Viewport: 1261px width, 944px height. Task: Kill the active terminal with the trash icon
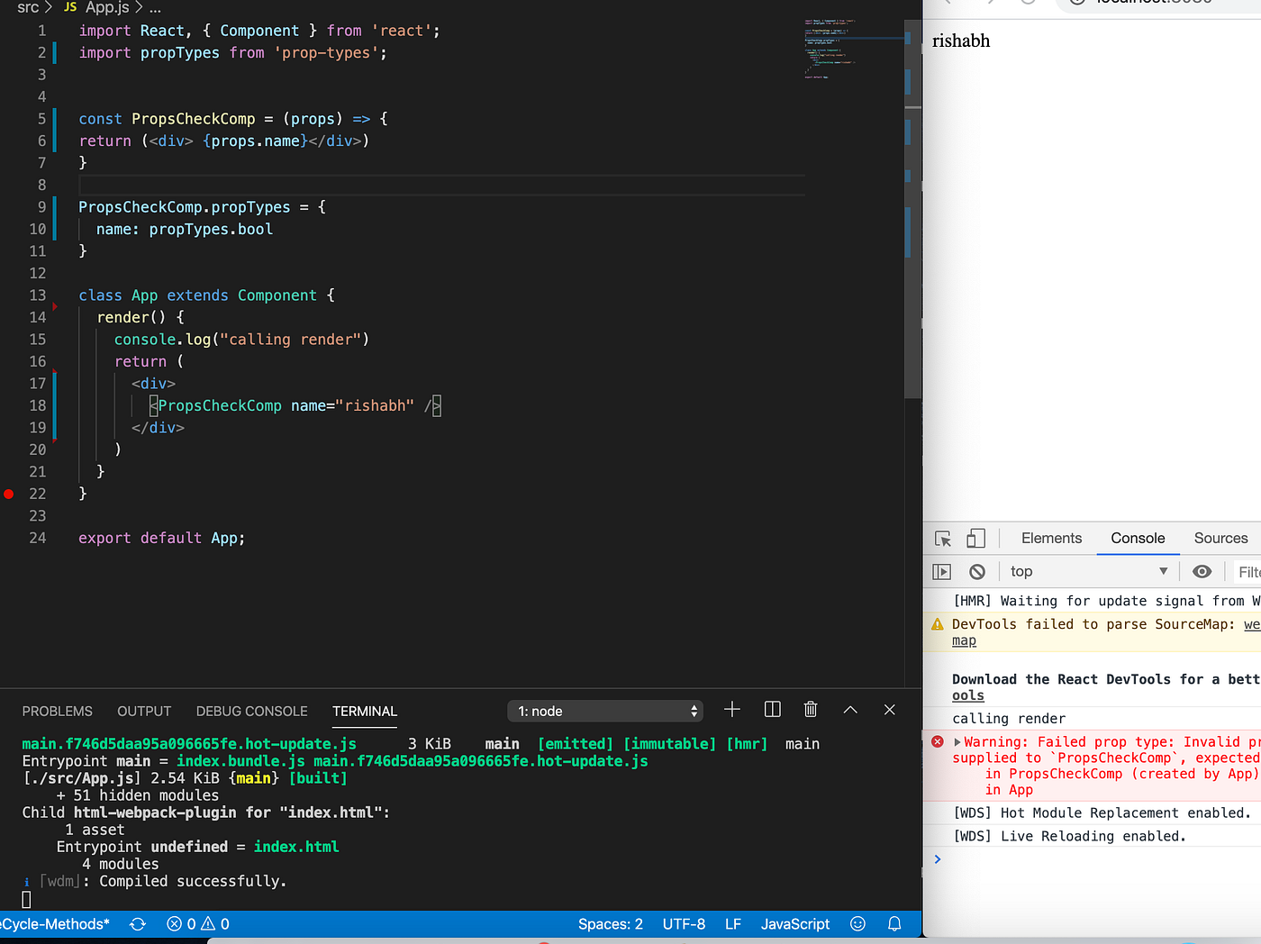(x=810, y=710)
